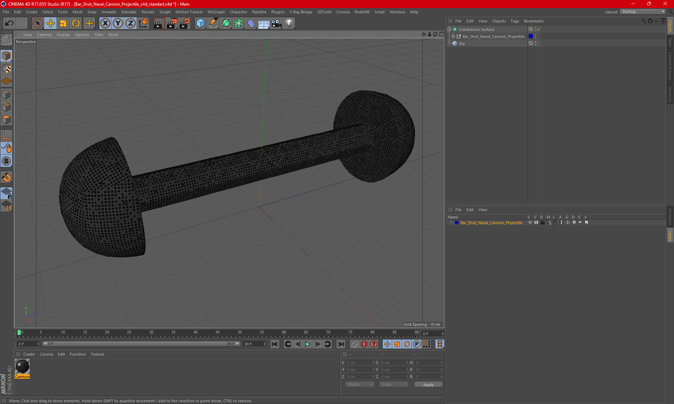Click the H rotation stepper arrows
Screen dimensions: 674x404
click(x=441, y=363)
